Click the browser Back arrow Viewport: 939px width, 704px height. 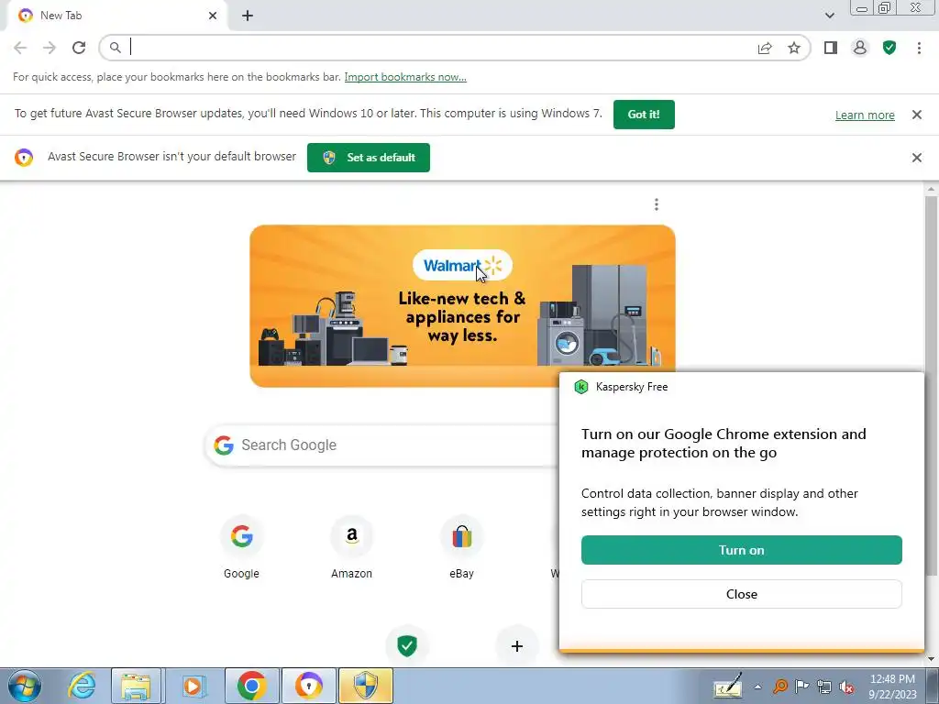[x=20, y=48]
